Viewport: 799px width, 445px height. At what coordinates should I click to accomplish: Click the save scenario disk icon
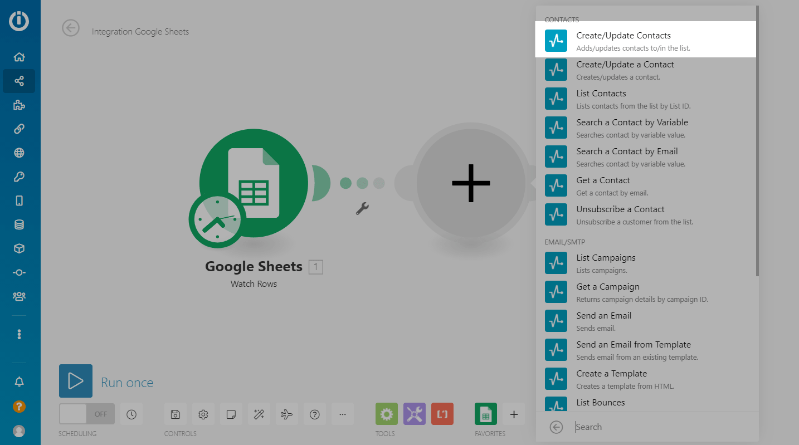point(176,414)
